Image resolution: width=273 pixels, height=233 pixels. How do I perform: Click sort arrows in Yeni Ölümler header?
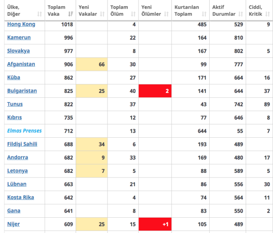[166, 14]
